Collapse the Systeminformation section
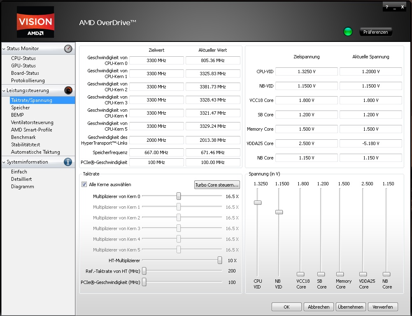Screen dimensions: 412x316 4,162
